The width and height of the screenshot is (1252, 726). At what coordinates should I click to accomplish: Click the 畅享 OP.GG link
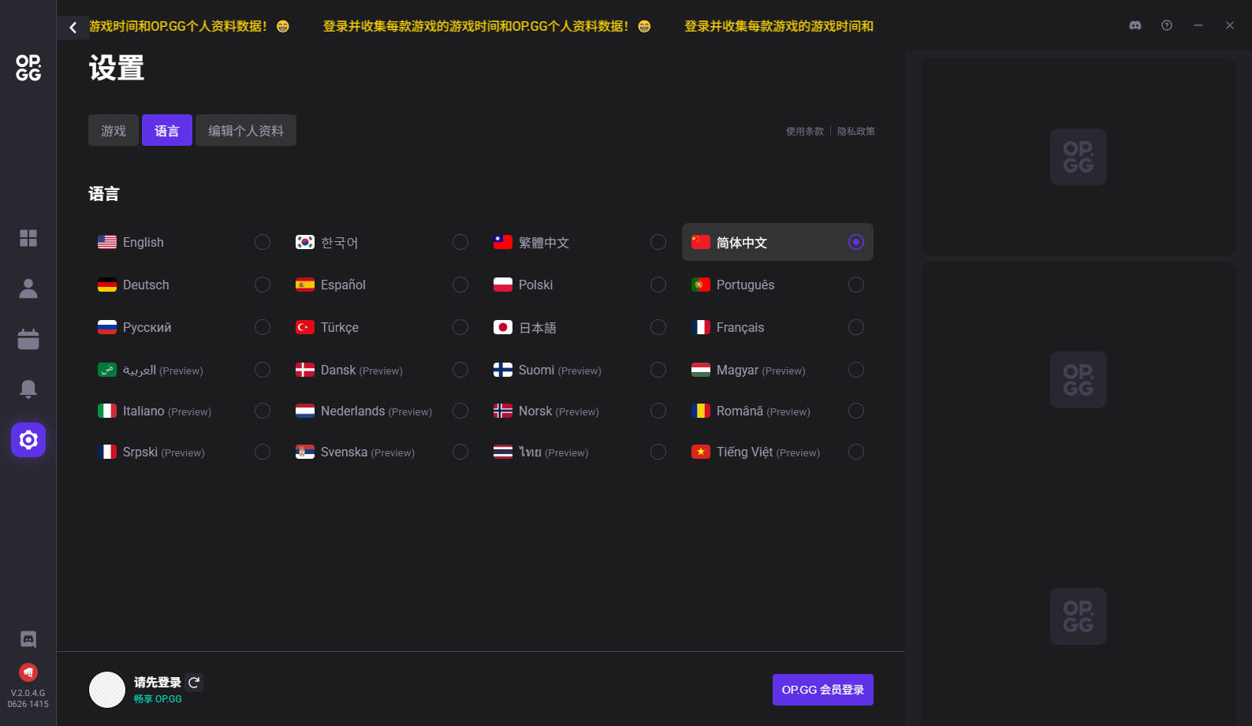tap(158, 699)
